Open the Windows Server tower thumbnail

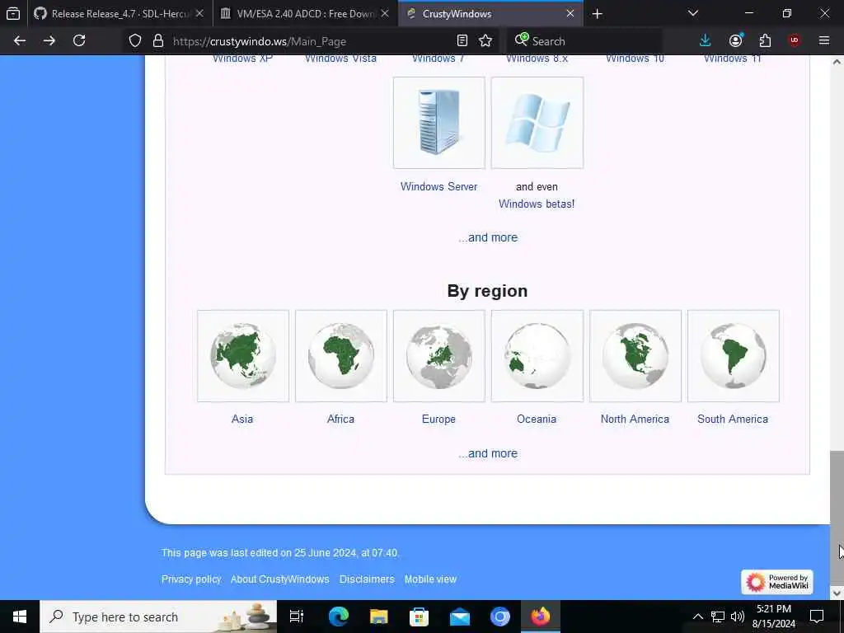pos(438,123)
